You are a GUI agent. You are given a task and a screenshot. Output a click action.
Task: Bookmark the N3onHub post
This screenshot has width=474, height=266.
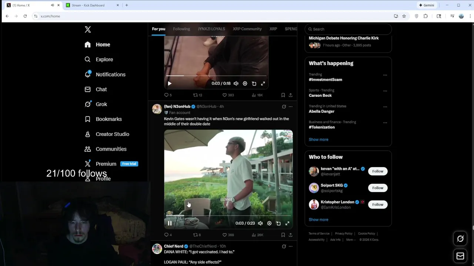(x=283, y=235)
